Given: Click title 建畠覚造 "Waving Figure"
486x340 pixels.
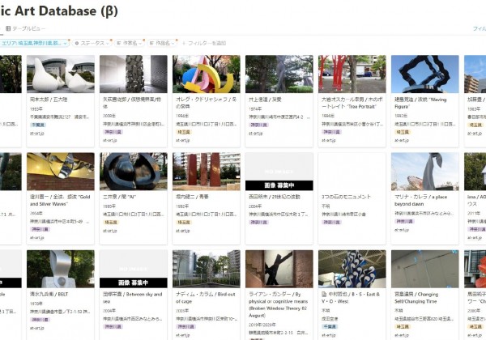Looking at the screenshot, I should click(420, 103).
